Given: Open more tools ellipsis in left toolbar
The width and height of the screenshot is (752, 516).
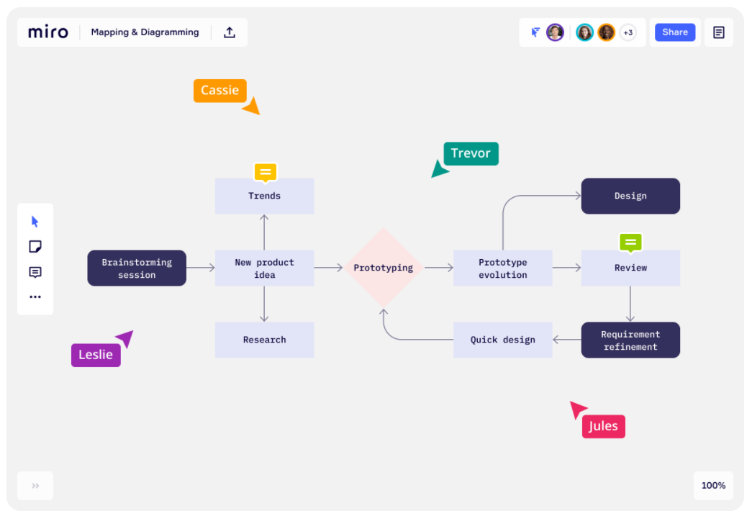Looking at the screenshot, I should pos(35,297).
